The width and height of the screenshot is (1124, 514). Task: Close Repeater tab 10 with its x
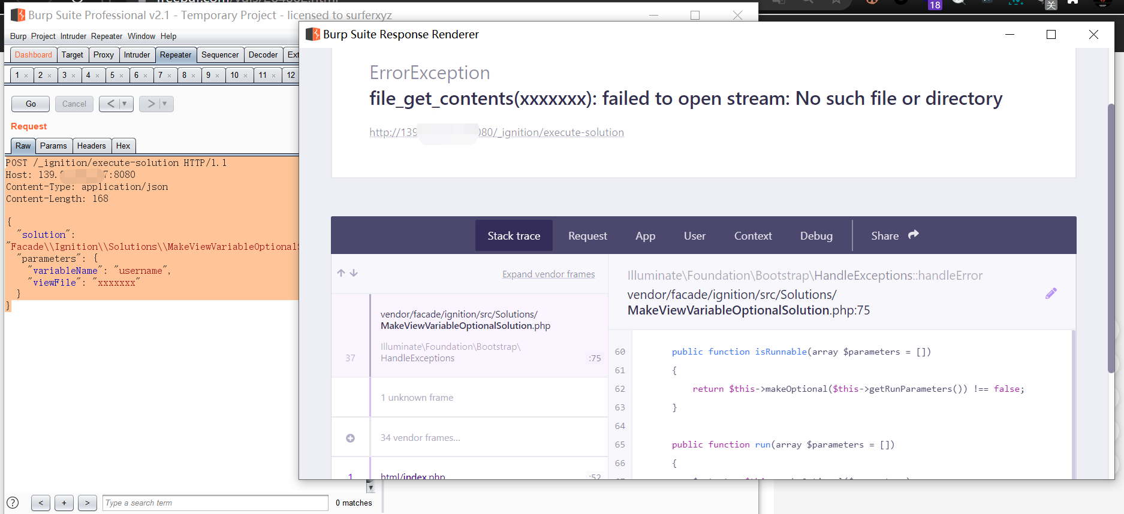[x=245, y=75]
